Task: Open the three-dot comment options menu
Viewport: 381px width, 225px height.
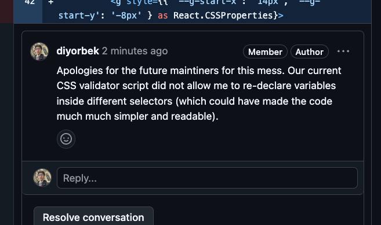Action: [x=343, y=51]
